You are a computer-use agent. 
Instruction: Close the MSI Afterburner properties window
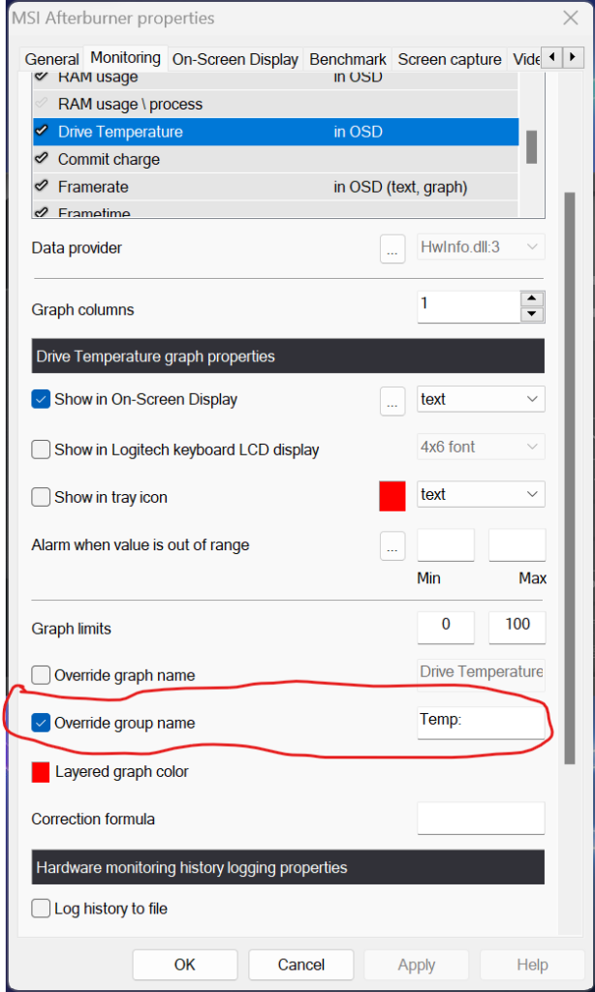point(571,18)
